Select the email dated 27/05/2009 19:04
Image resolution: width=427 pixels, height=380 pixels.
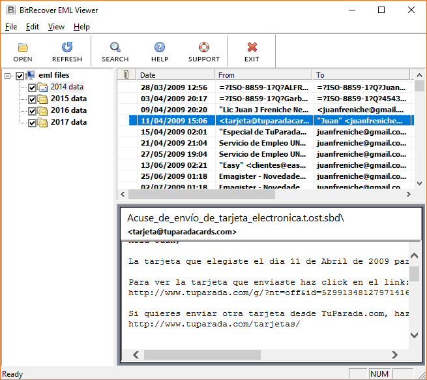(265, 154)
